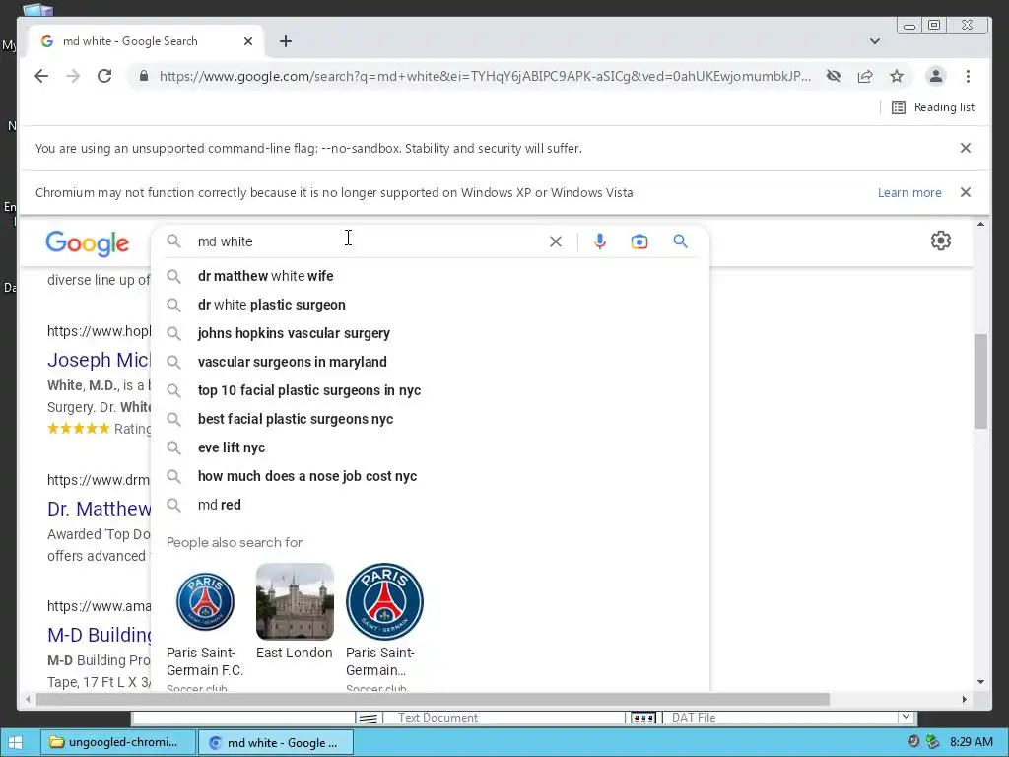Image resolution: width=1009 pixels, height=757 pixels.
Task: Open the Paris Saint-Germain… large logo thumbnail
Action: coord(385,602)
